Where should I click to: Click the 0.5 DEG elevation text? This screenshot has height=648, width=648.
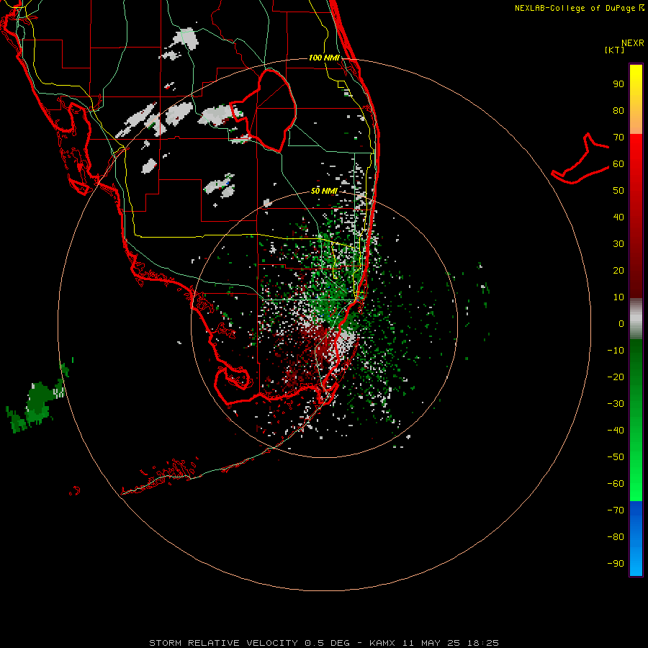coord(328,643)
